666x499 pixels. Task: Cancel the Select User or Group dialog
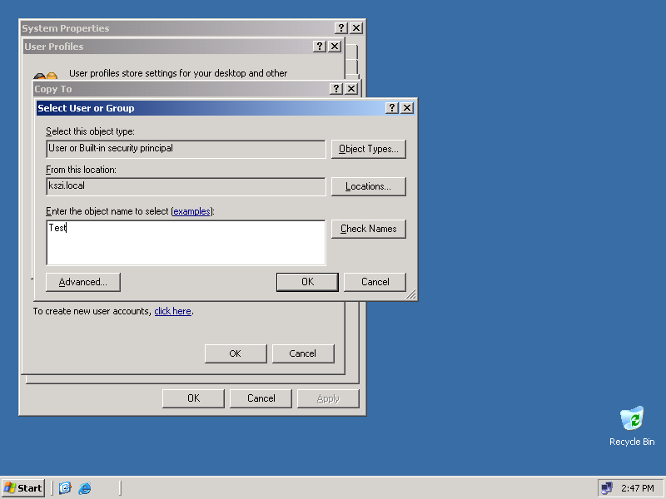tap(375, 282)
